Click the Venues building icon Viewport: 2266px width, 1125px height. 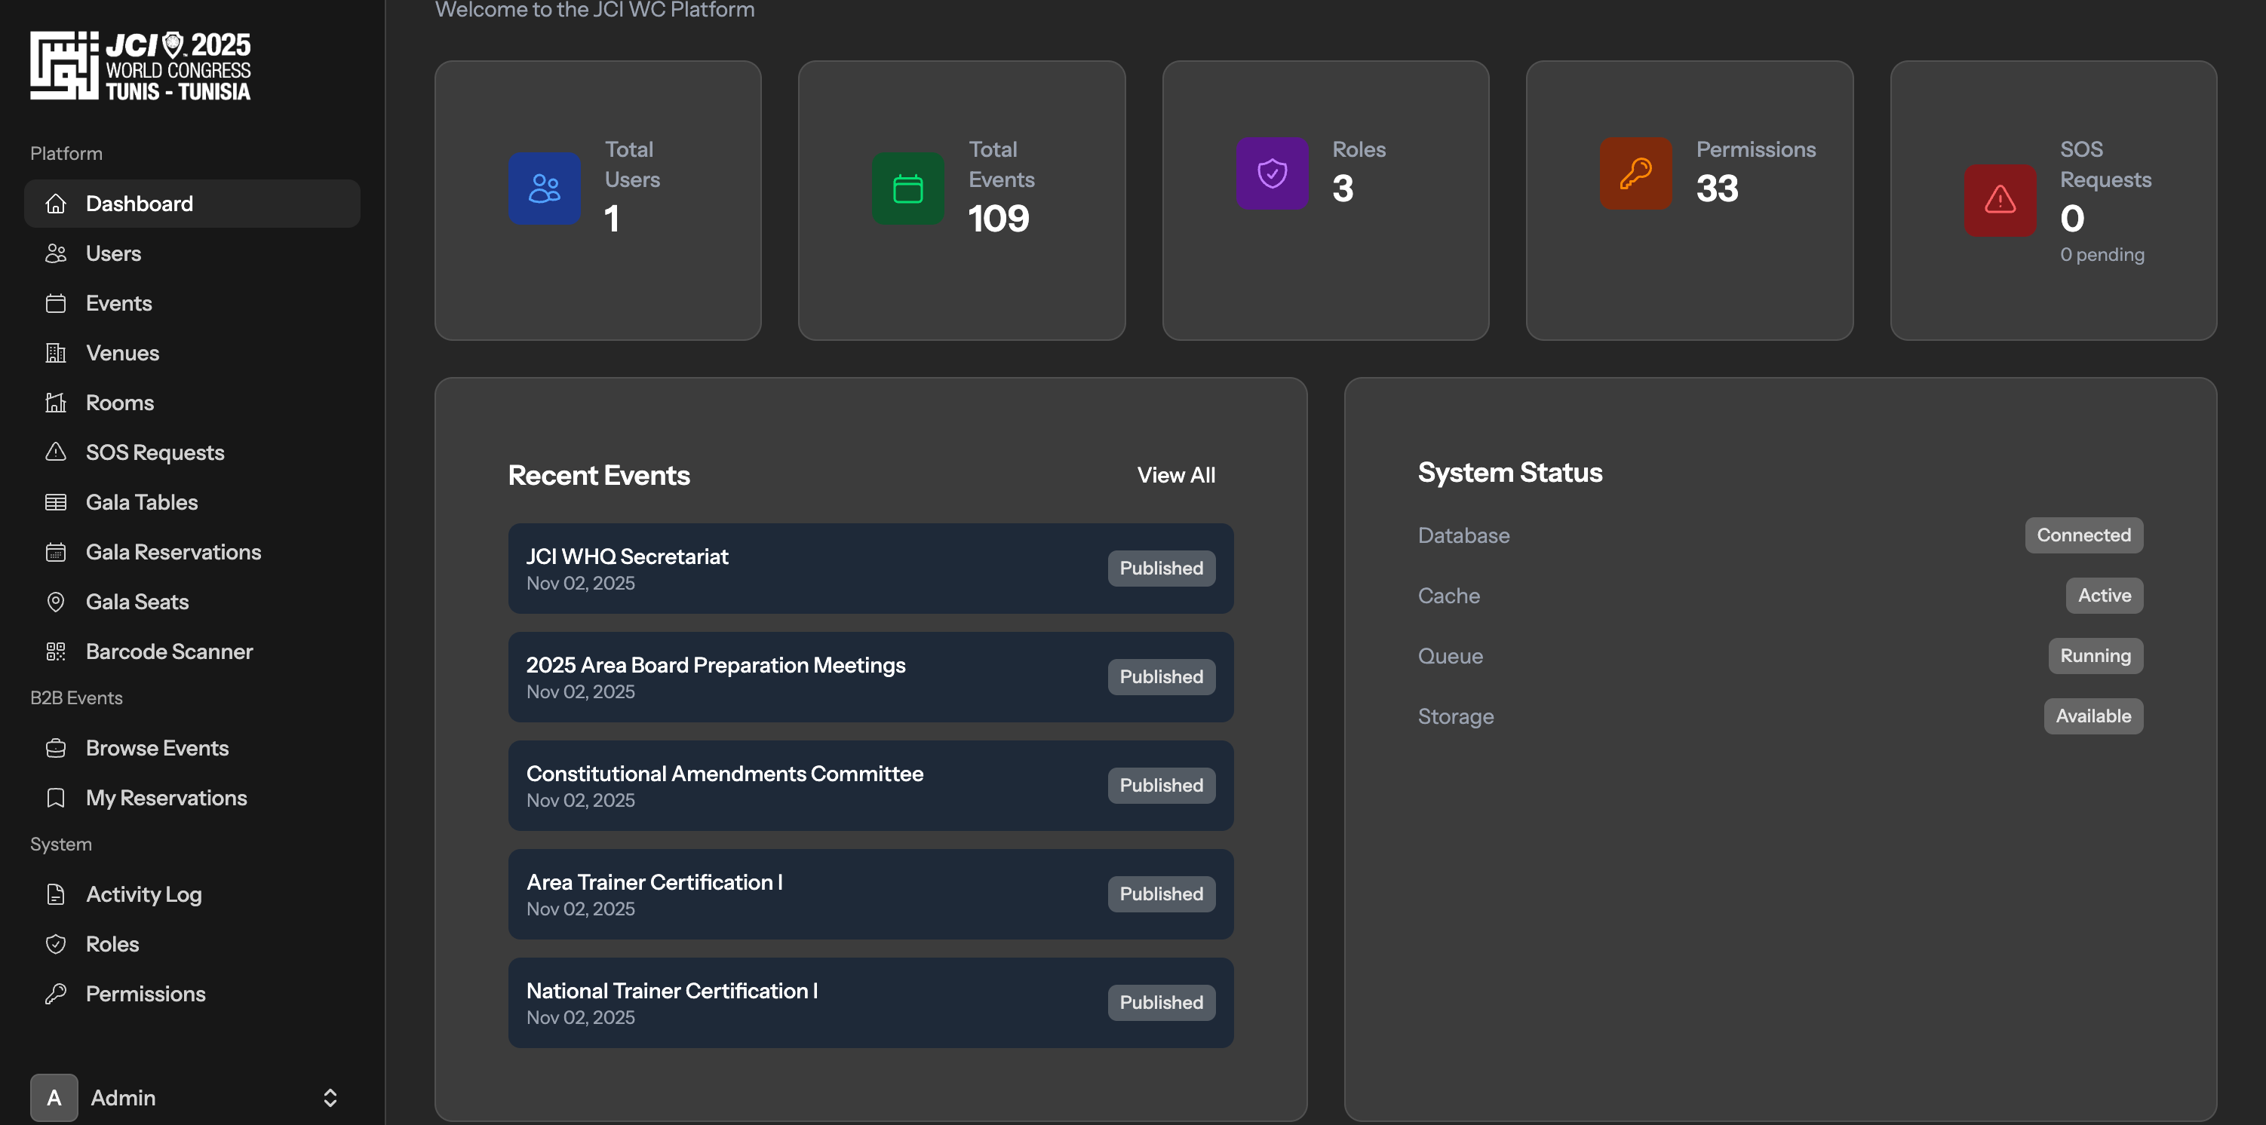pyautogui.click(x=55, y=353)
